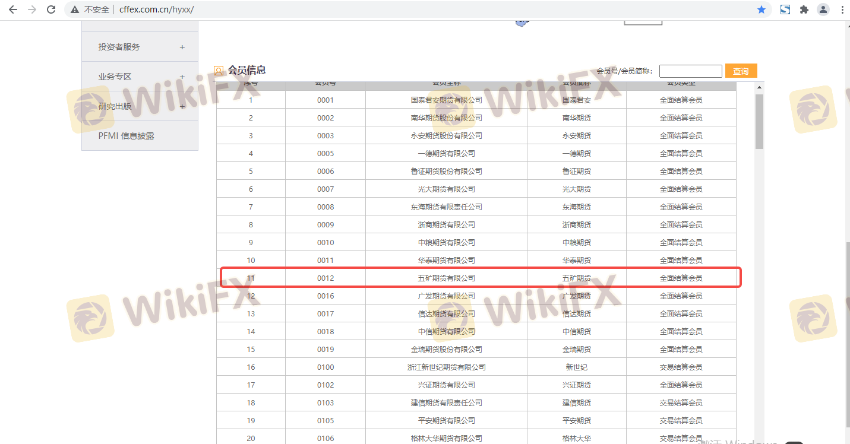Viewport: 850px width, 444px height.
Task: Click the 会员号/会员简称 search field
Action: (x=690, y=71)
